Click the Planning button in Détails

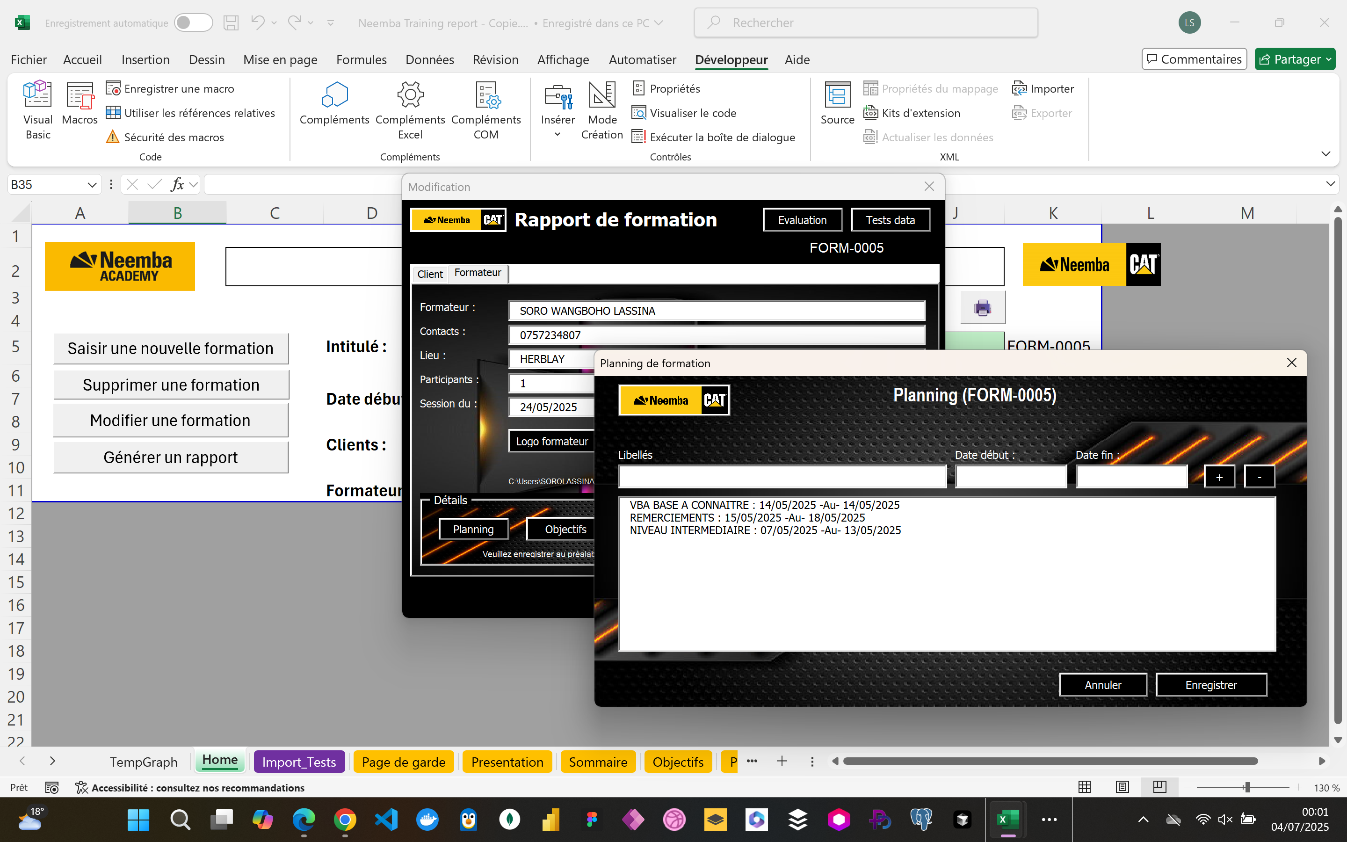coord(473,529)
